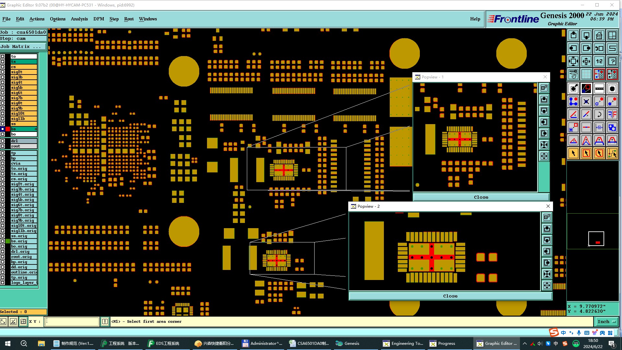The image size is (622, 350).
Task: Open the Analysis menu
Action: [79, 19]
